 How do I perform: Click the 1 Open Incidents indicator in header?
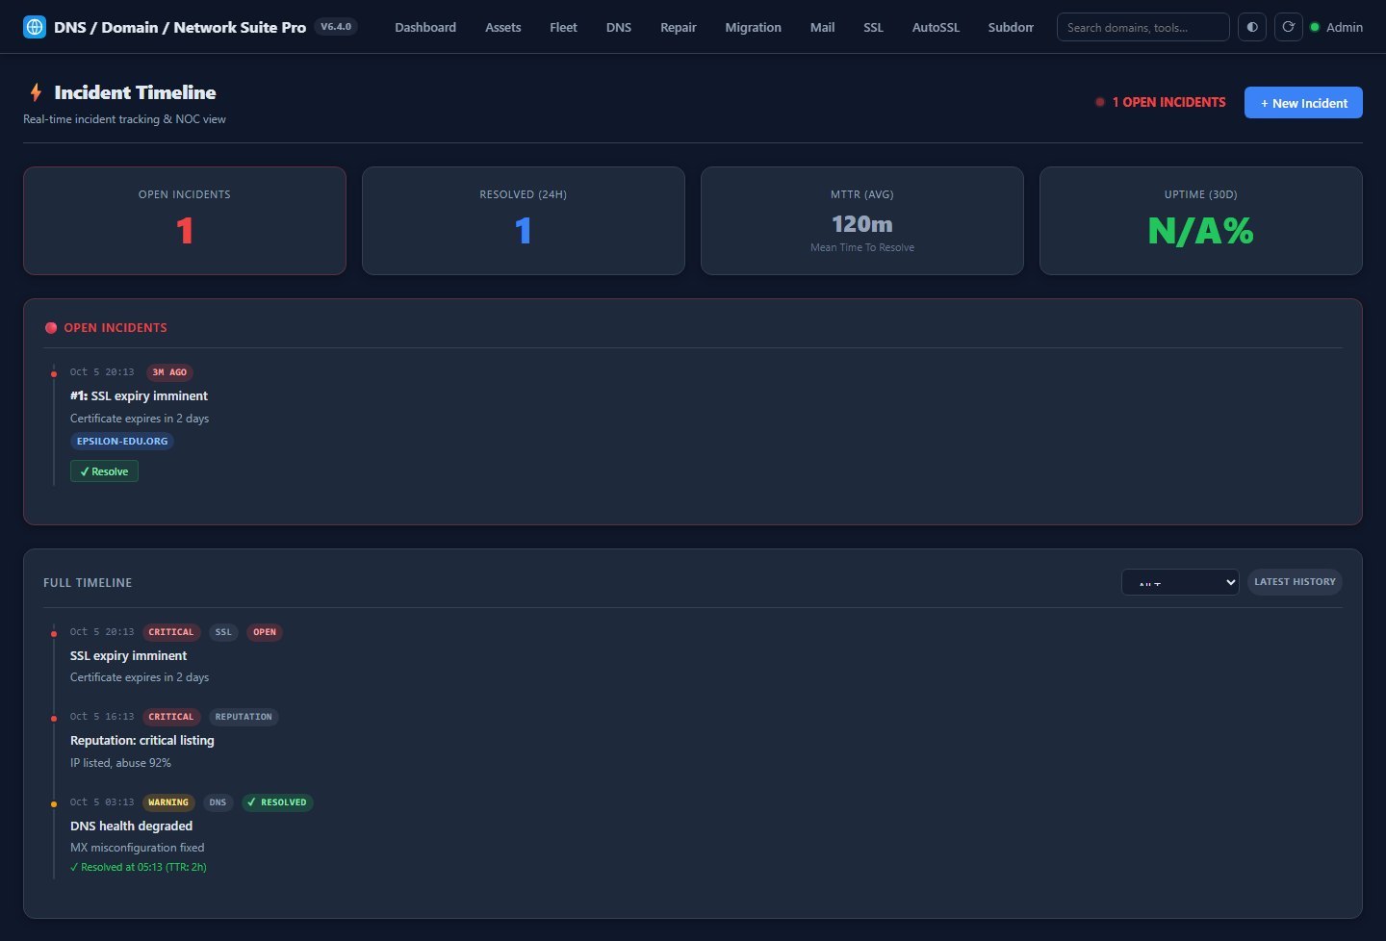click(x=1160, y=102)
